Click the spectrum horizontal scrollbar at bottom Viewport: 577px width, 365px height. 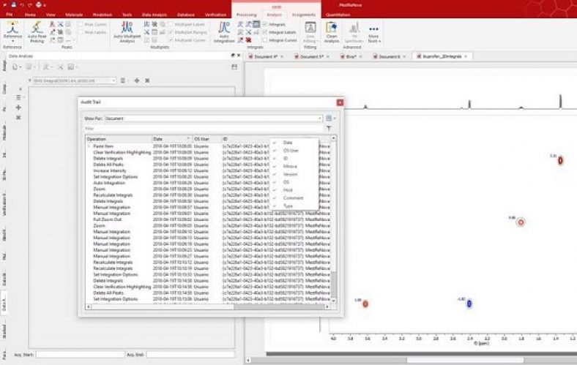pyautogui.click(x=465, y=361)
